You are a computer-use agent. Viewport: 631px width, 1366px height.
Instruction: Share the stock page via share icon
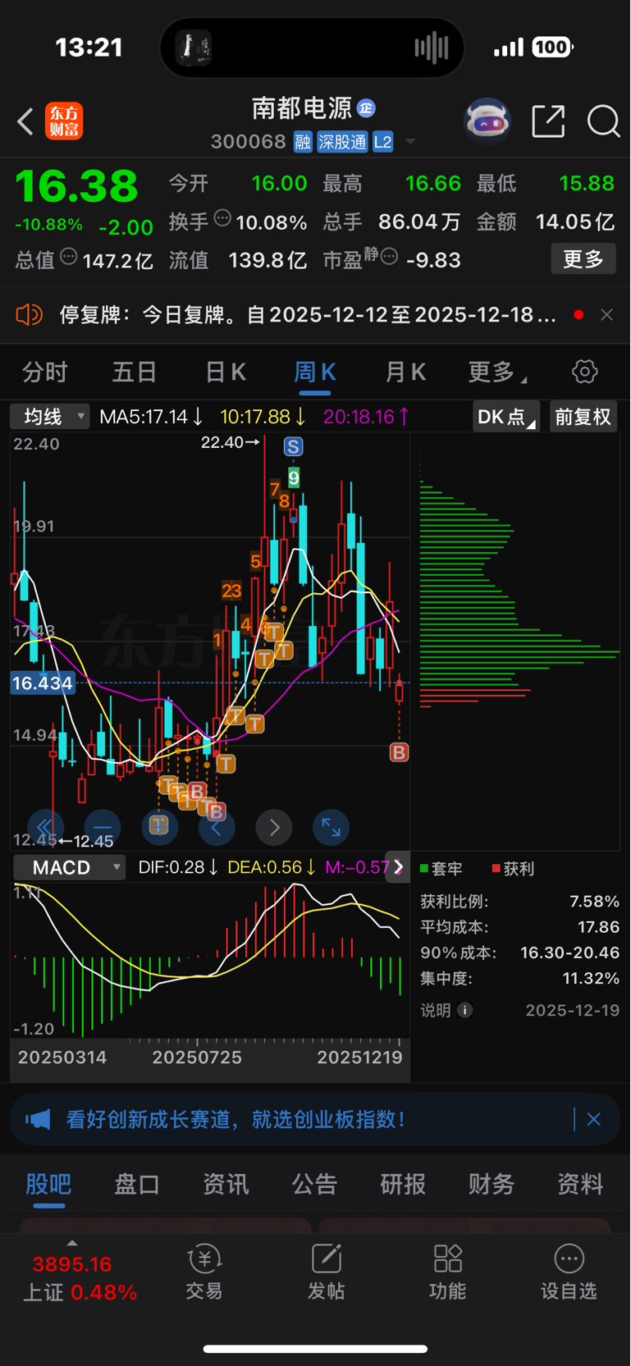pos(548,121)
